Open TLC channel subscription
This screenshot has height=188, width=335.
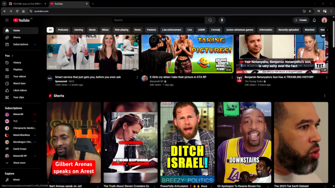click(x=21, y=121)
